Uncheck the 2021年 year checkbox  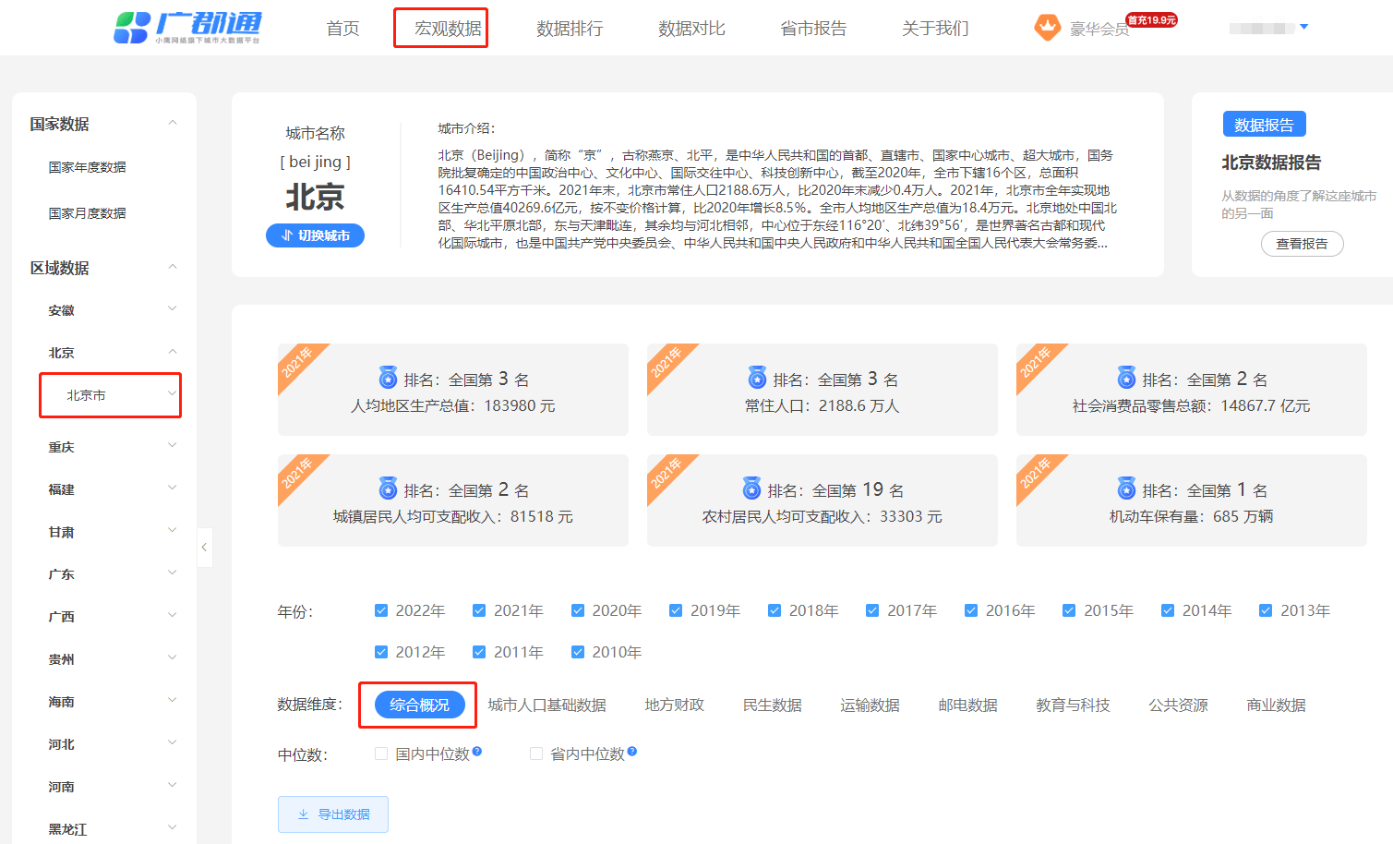point(479,610)
